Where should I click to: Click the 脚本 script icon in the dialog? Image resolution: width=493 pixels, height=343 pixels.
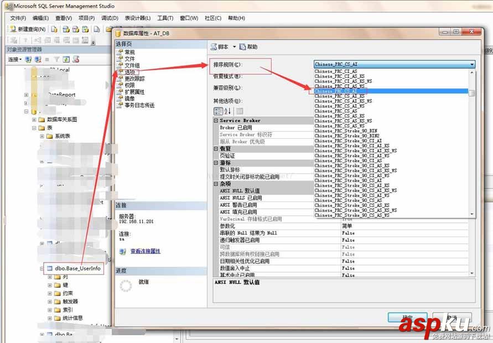[214, 47]
